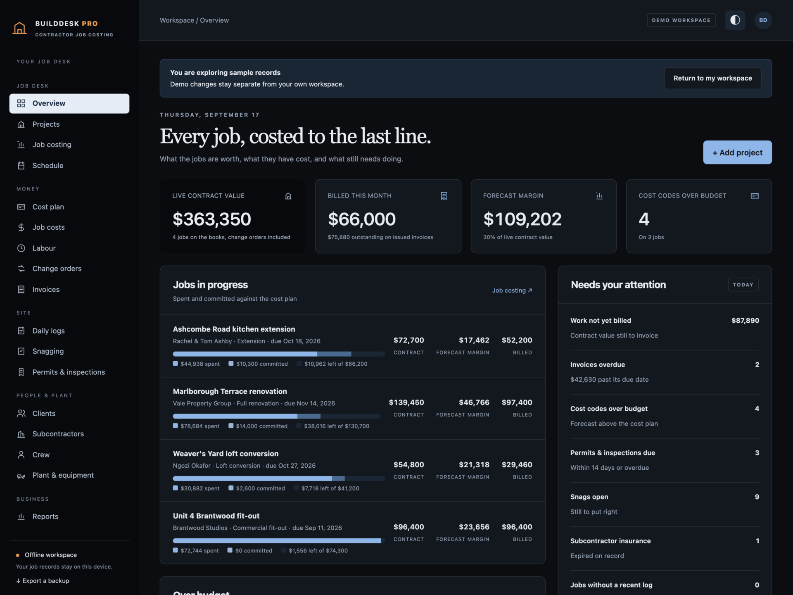
Task: Click the Labour clock icon
Action: 21,248
